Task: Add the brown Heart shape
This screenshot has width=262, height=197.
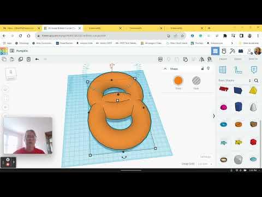Action: [x=253, y=124]
